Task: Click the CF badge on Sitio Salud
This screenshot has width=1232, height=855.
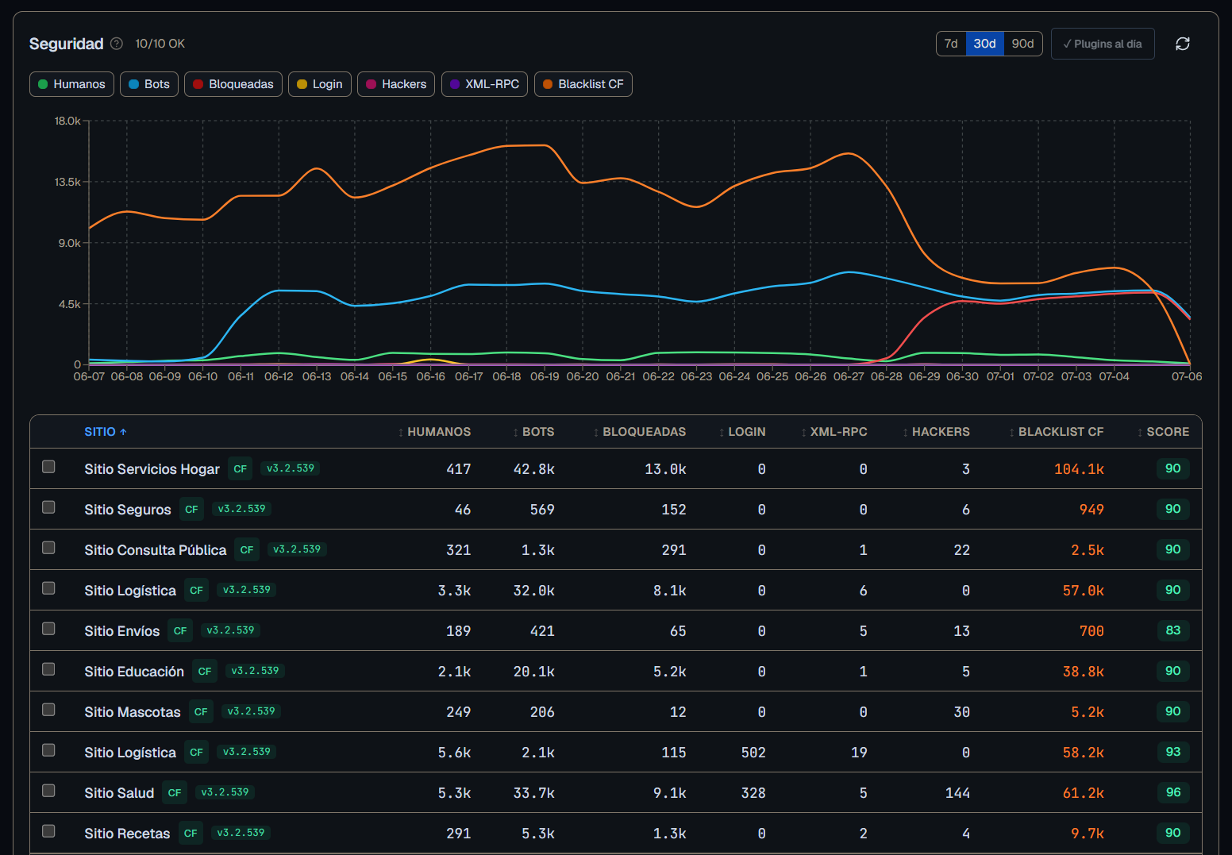Action: pyautogui.click(x=175, y=793)
